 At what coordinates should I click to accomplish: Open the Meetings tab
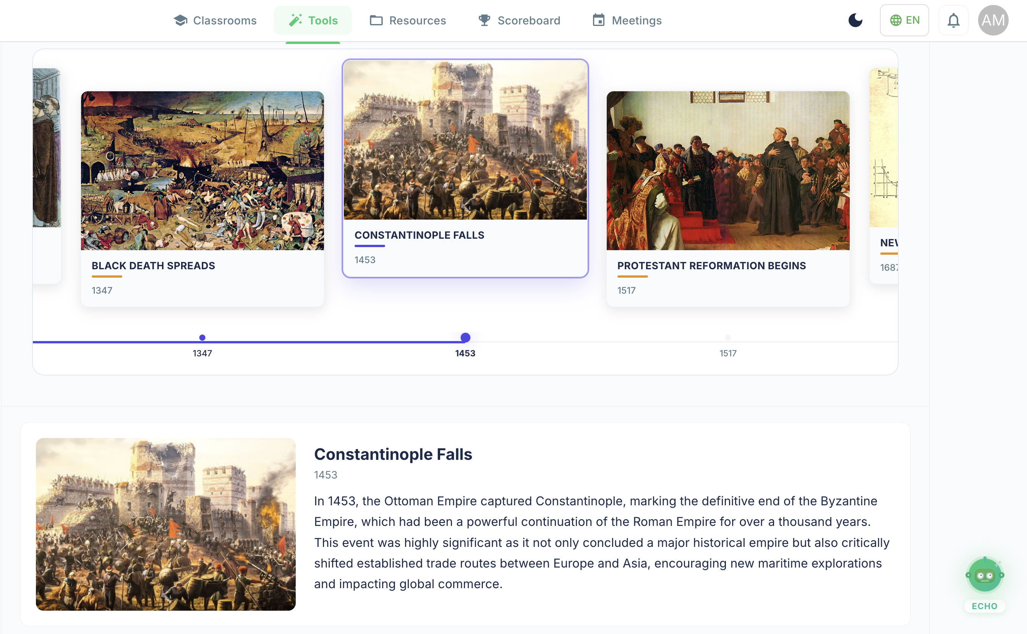[627, 20]
